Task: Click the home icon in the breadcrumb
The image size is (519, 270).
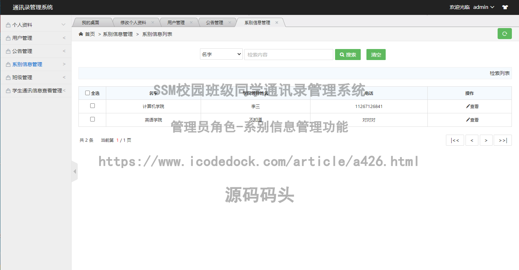Action: click(81, 34)
